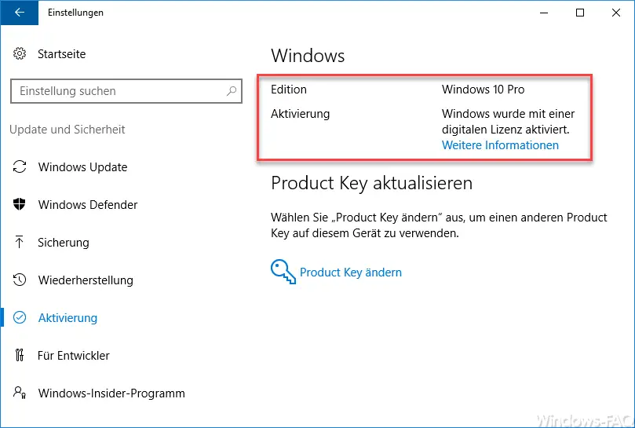Click the Windows Update sync arrows icon

20,166
